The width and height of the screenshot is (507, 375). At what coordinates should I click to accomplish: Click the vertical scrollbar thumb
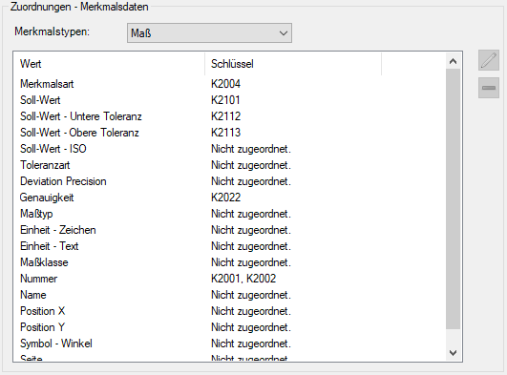coord(453,198)
